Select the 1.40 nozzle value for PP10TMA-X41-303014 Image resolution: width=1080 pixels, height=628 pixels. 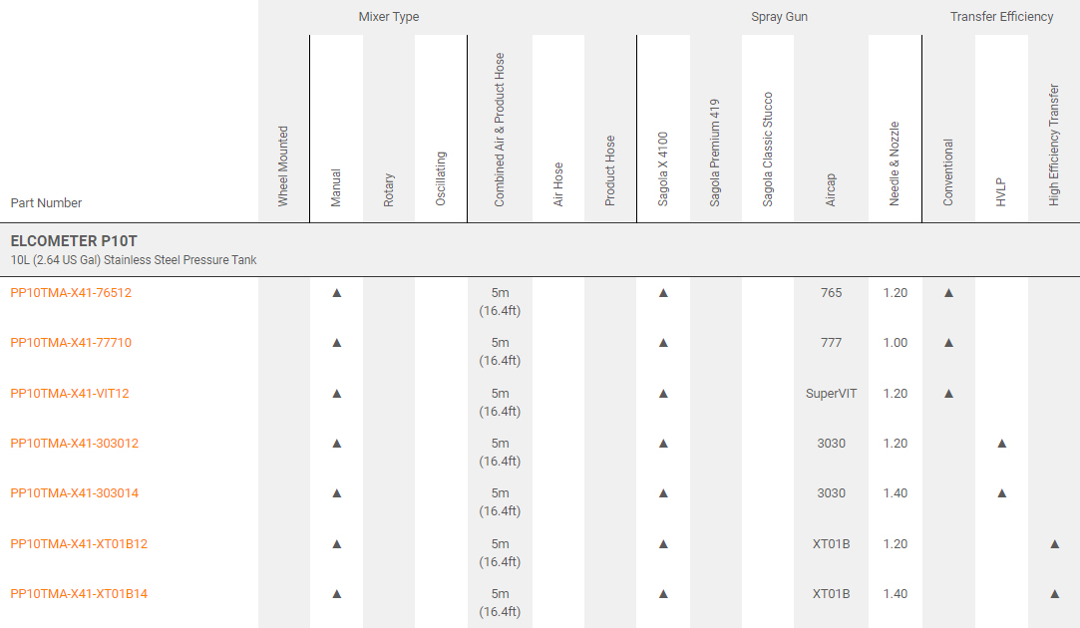point(896,493)
